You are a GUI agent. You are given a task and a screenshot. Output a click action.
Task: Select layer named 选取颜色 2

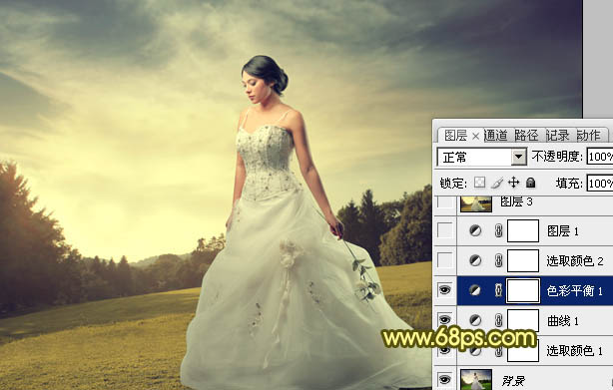point(575,260)
